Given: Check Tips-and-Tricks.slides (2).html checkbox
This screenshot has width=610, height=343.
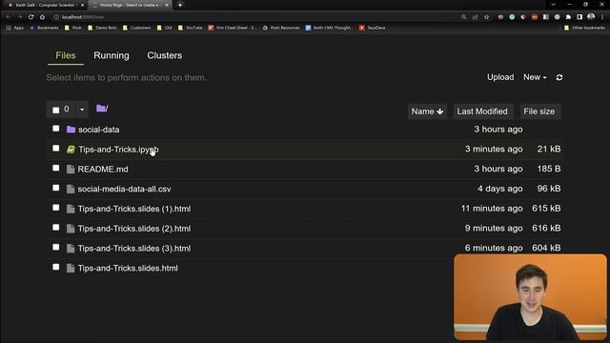Looking at the screenshot, I should click(x=56, y=228).
